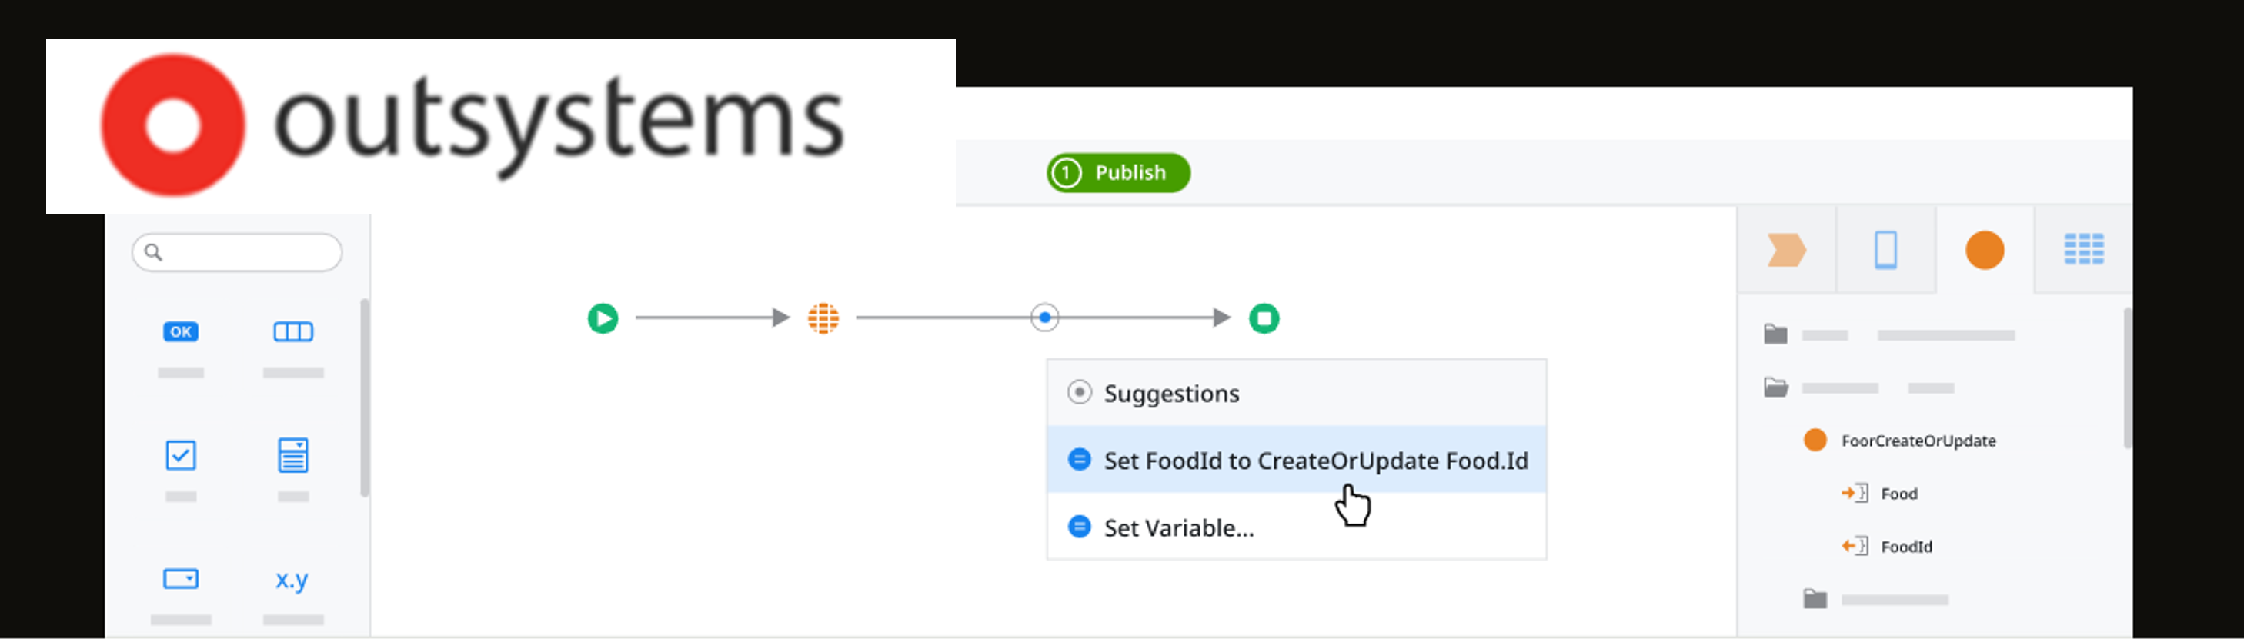Choose the form widget in toolbox
Image resolution: width=2244 pixels, height=642 pixels.
point(292,455)
